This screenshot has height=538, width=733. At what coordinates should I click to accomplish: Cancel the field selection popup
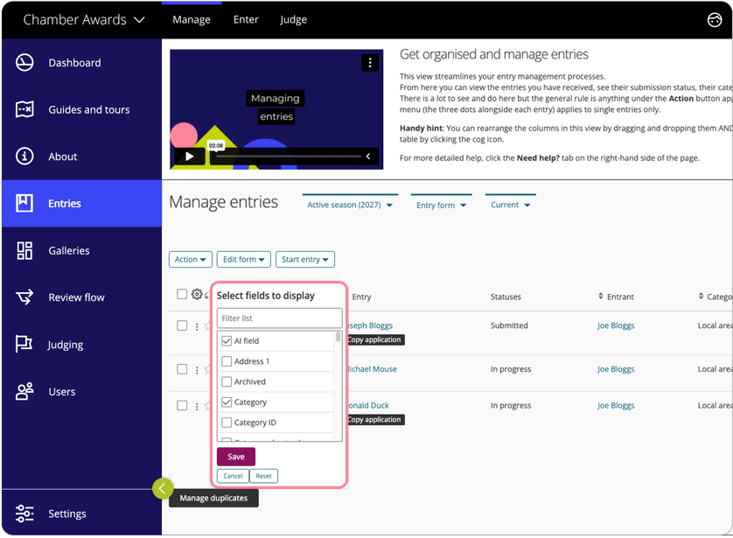pyautogui.click(x=233, y=476)
